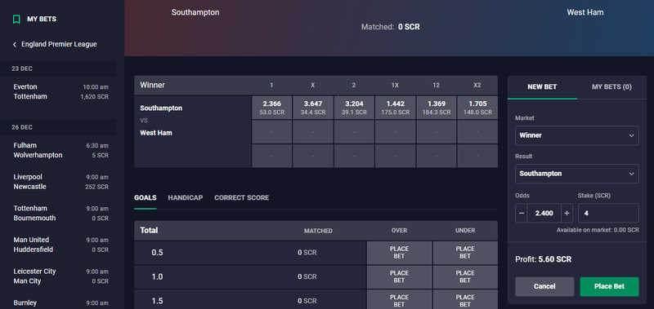The width and height of the screenshot is (654, 309).
Task: Place bet on Over 1.0 total
Action: coord(399,276)
